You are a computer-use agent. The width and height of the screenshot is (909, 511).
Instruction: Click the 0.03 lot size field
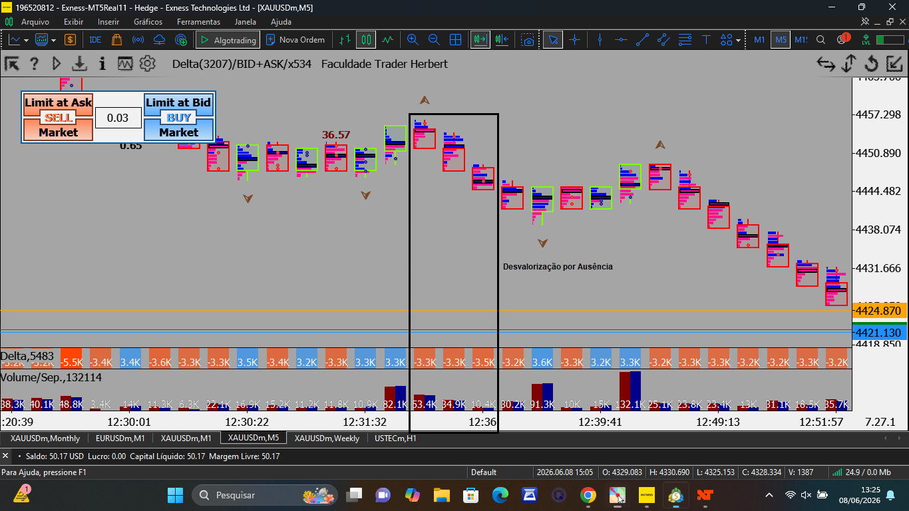point(118,118)
